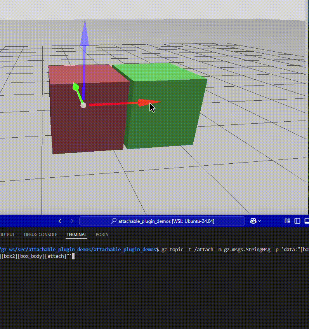This screenshot has height=329, width=309.
Task: Expand the Copilot dropdown chevron
Action: [x=259, y=221]
